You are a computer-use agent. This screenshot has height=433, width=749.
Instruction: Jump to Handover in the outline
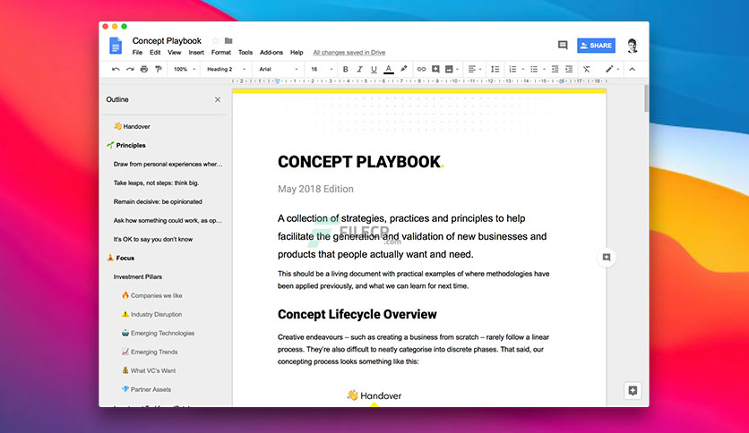pos(132,126)
